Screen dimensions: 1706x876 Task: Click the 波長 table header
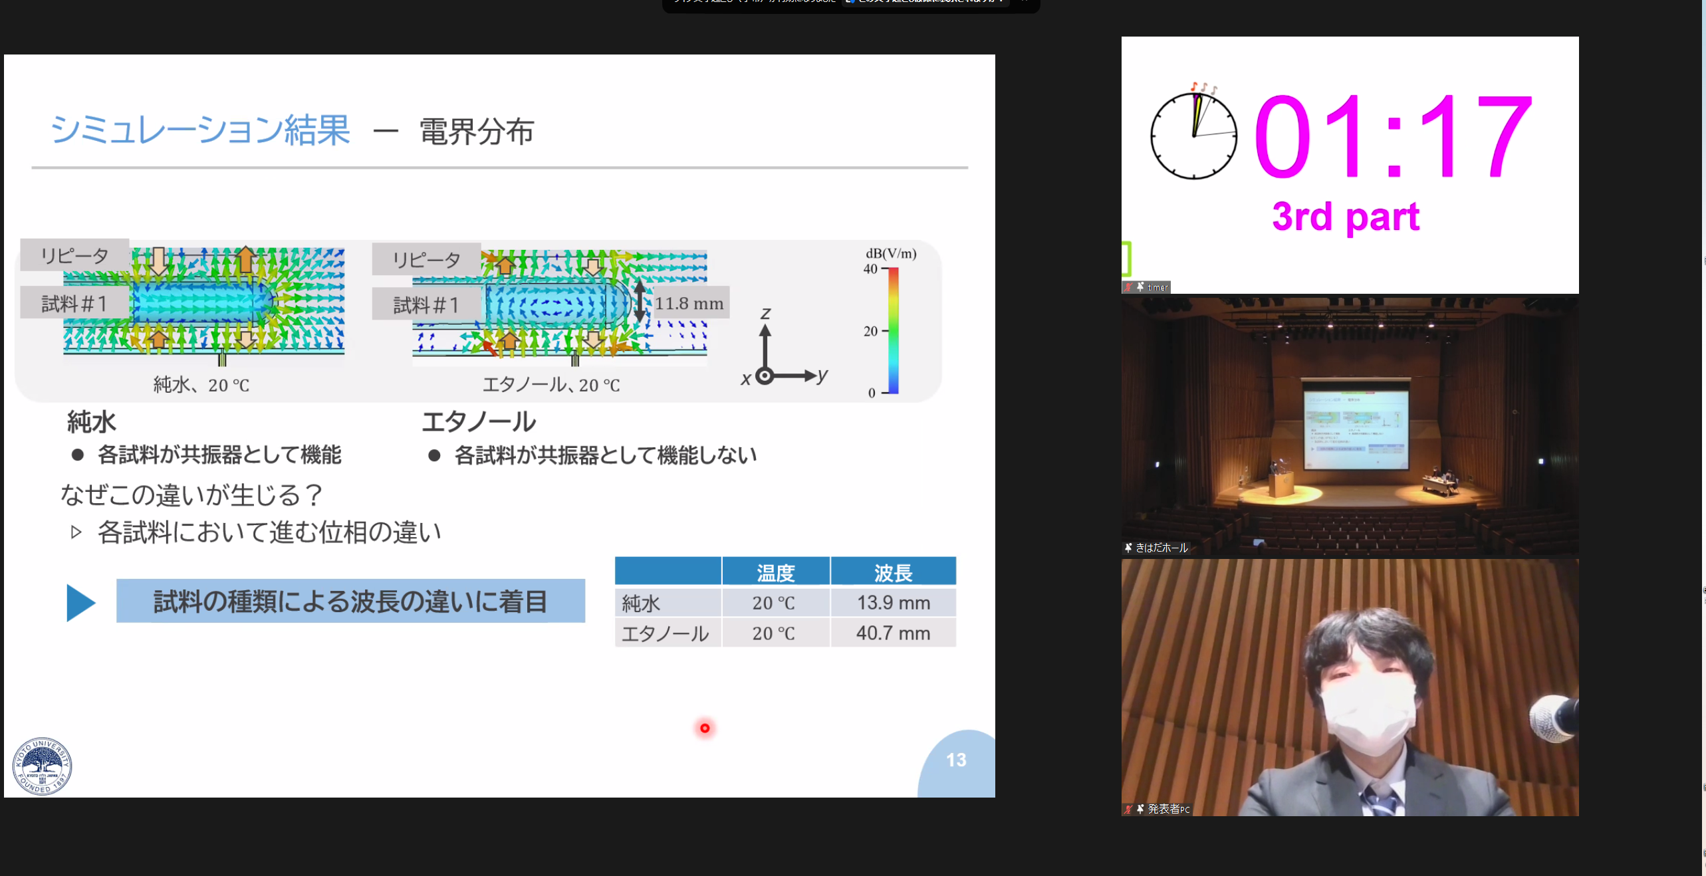894,572
